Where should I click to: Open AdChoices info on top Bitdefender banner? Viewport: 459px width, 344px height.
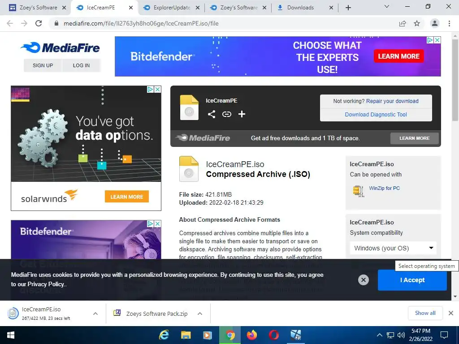click(x=430, y=40)
